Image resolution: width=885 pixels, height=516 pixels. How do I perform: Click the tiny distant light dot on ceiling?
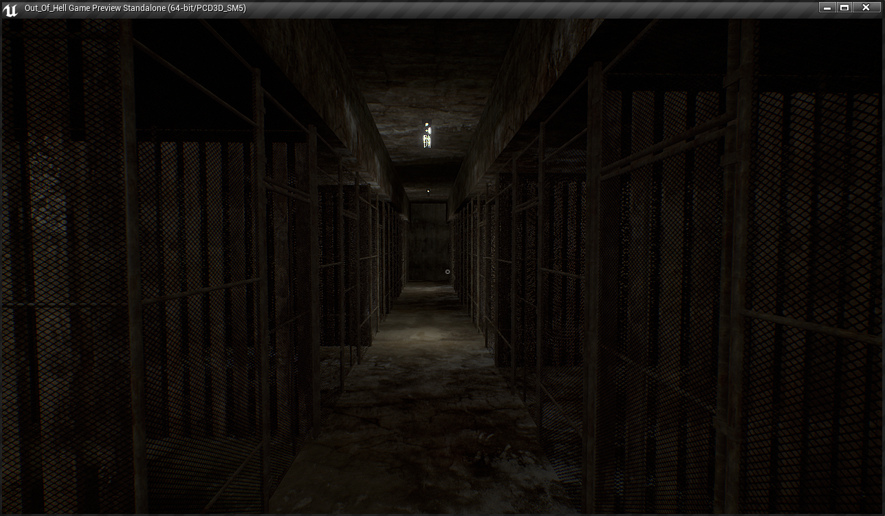[428, 191]
